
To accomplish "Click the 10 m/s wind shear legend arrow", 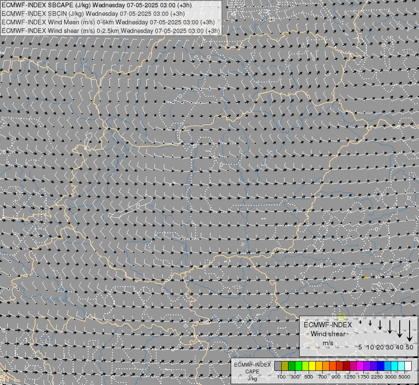I will 370,323.
